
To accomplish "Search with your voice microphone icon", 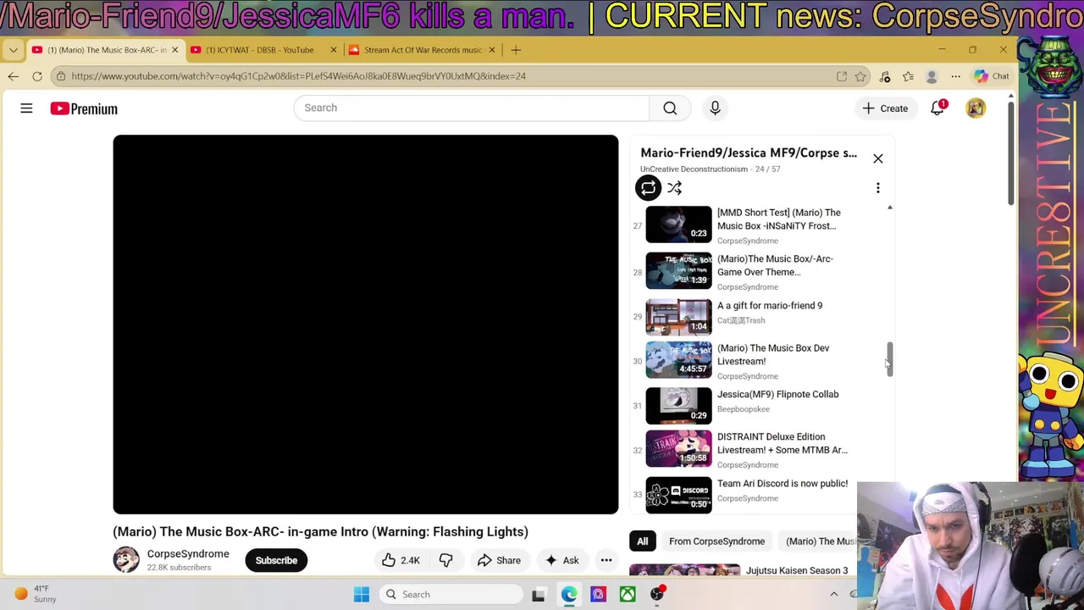I will pyautogui.click(x=715, y=108).
